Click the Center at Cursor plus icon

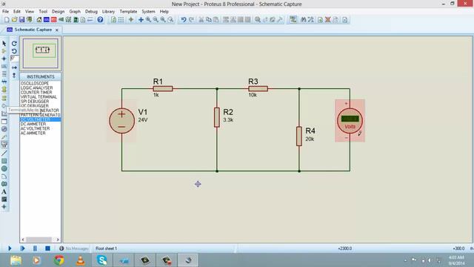click(141, 20)
